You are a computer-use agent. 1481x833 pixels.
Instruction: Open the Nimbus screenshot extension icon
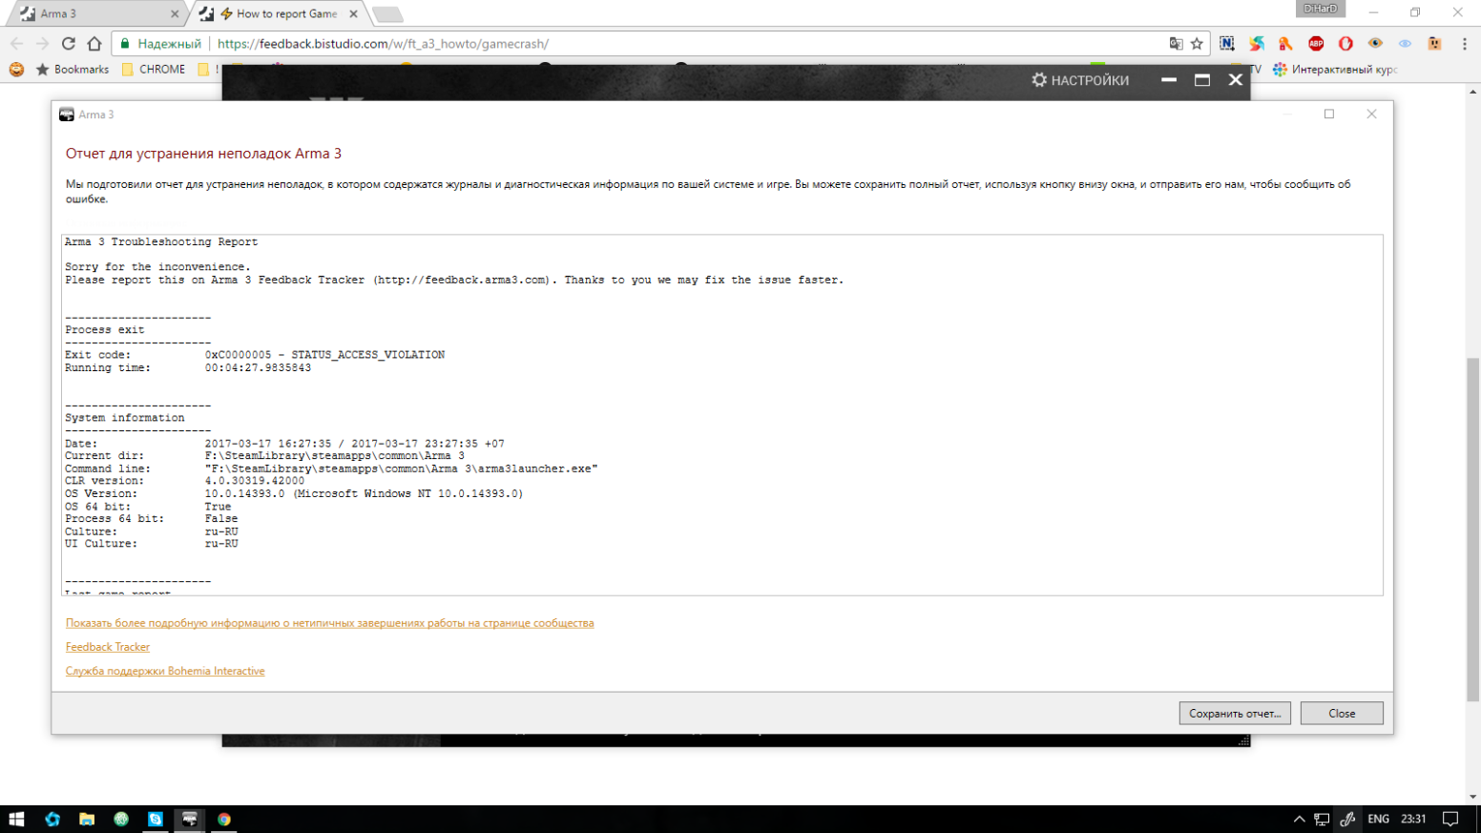(1227, 44)
